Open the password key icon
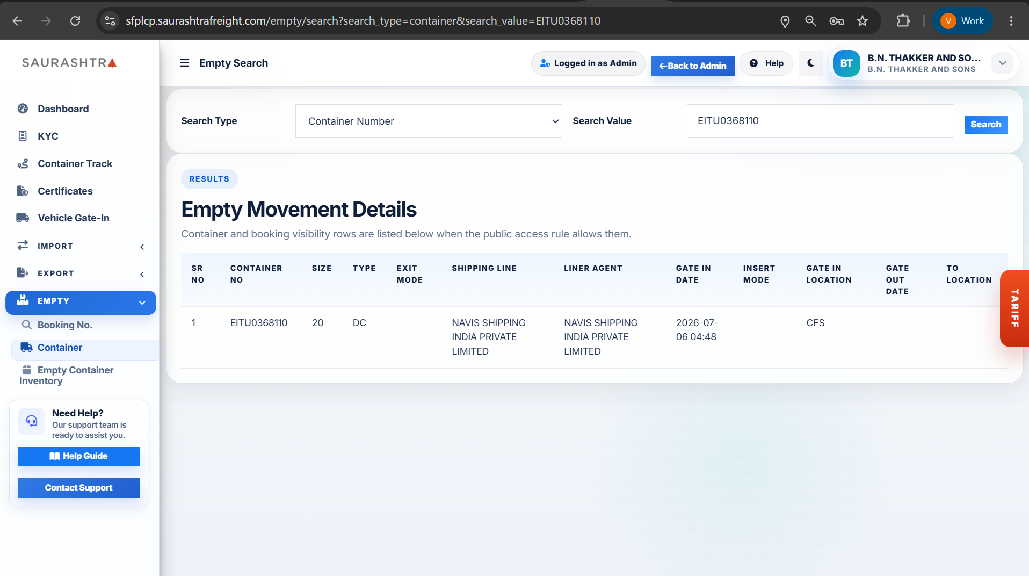The width and height of the screenshot is (1029, 576). (837, 21)
